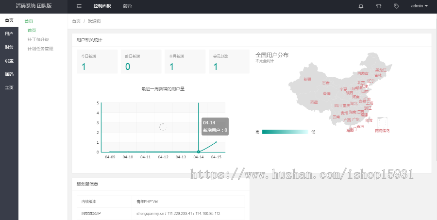Expand the admin account dropdown
Image resolution: width=437 pixels, height=220 pixels.
(x=420, y=6)
